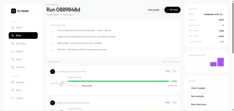Image resolution: width=234 pixels, height=111 pixels.
Task: Open Settings from the sidebar
Action: (x=23, y=82)
